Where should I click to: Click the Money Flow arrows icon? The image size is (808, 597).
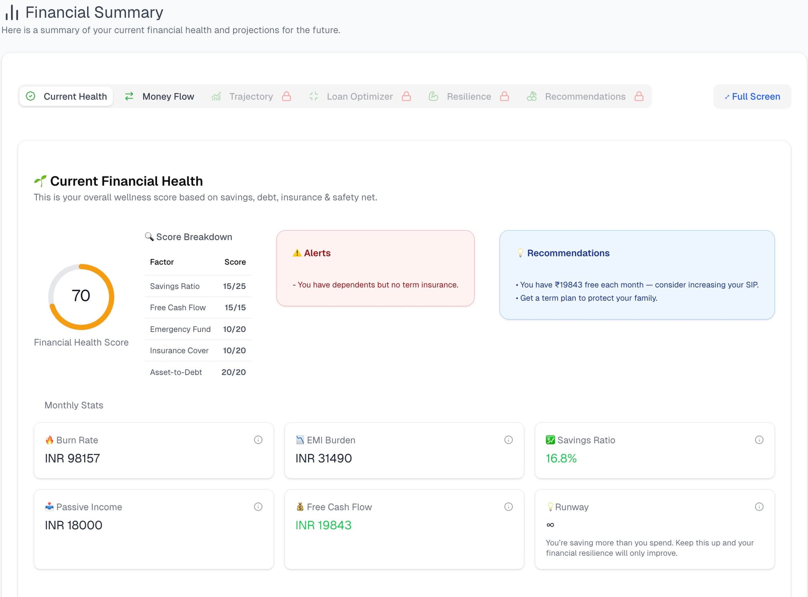pyautogui.click(x=129, y=96)
